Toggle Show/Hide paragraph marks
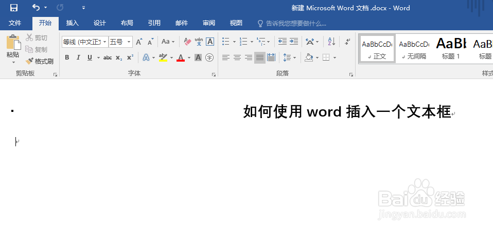The image size is (493, 231). 347,42
